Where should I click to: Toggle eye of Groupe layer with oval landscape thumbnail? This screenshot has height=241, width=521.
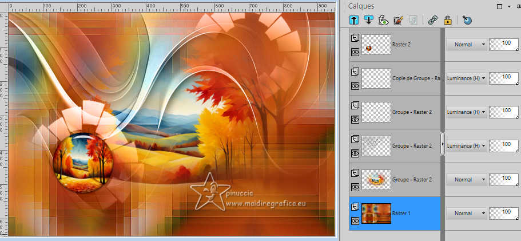[x=355, y=187]
